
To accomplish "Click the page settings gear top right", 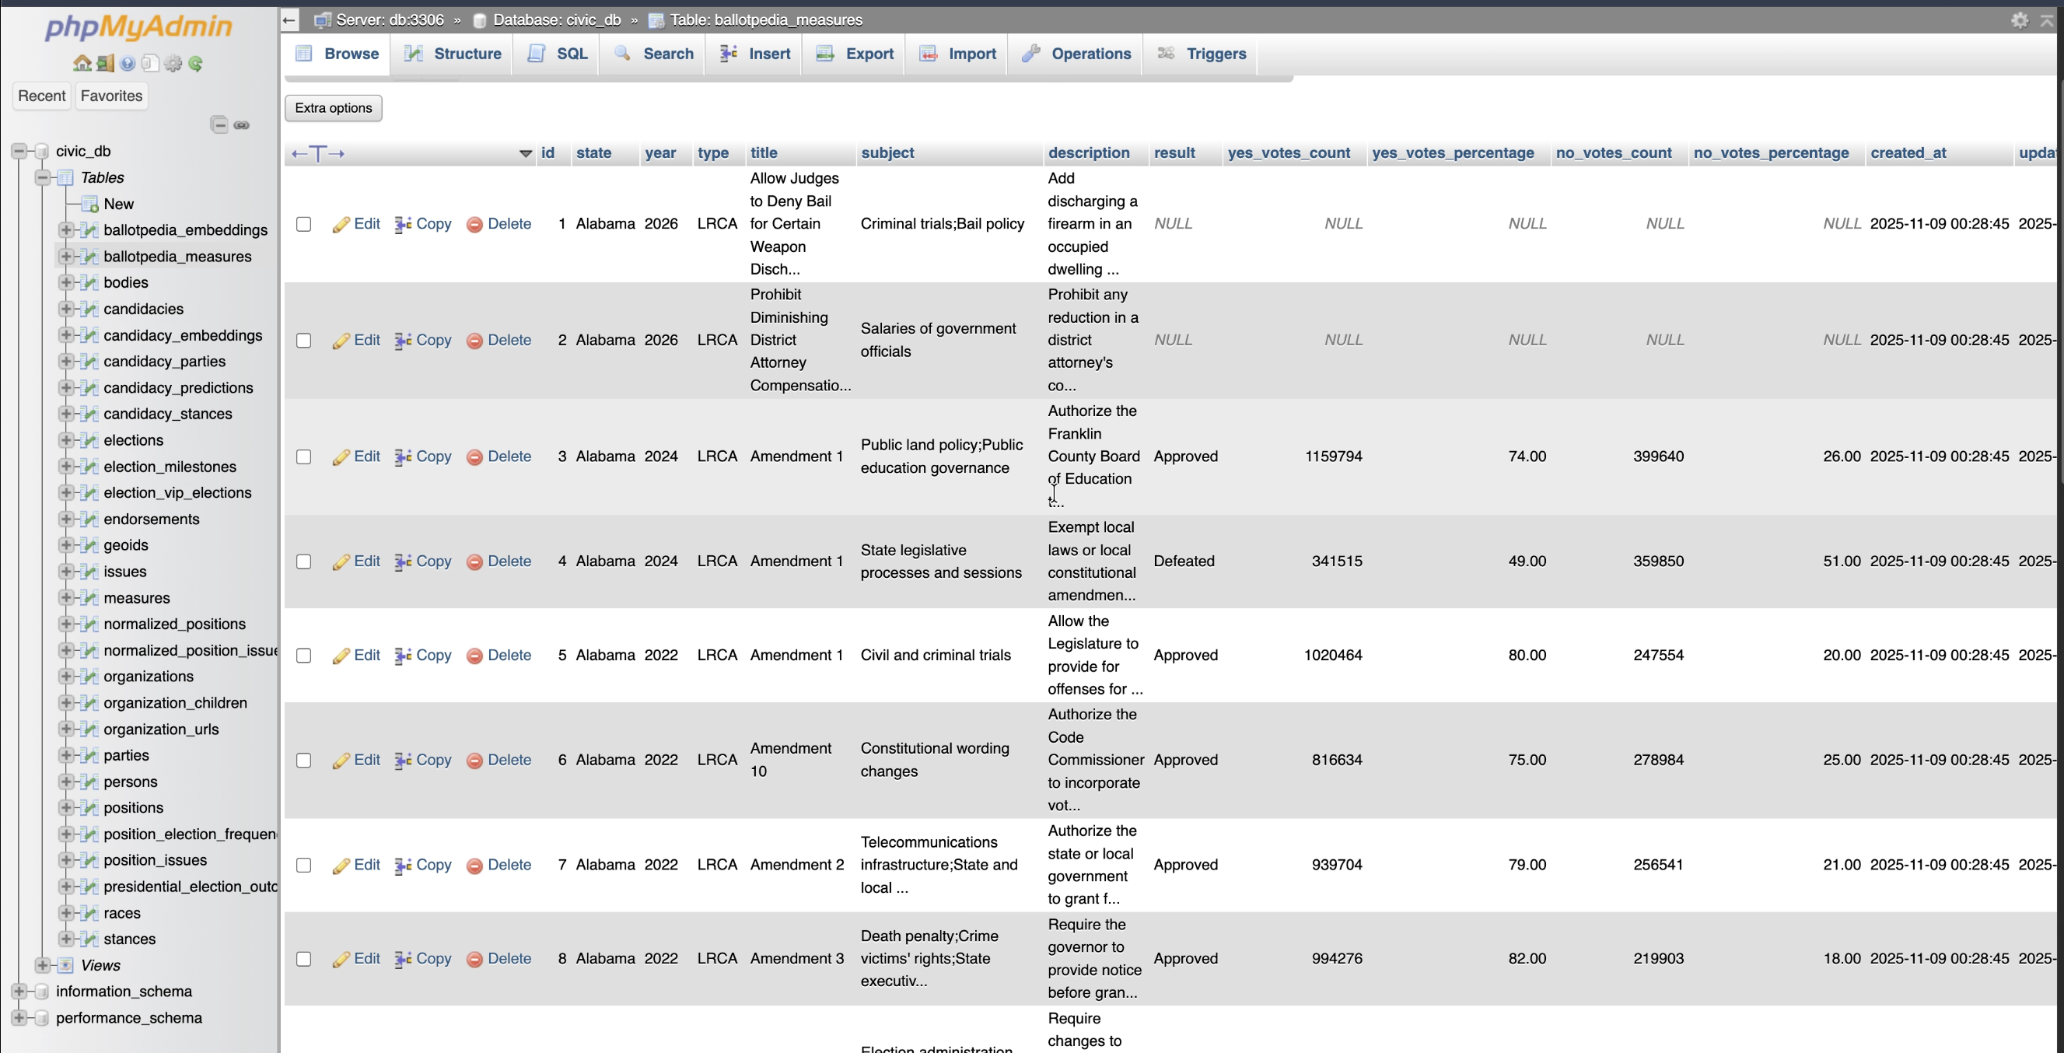I will tap(2019, 20).
